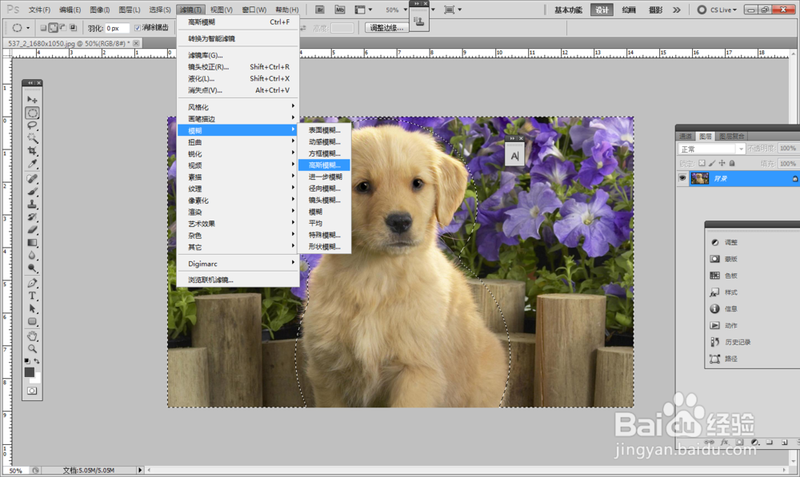800x477 pixels.
Task: Select the Brush tool
Action: 32,192
